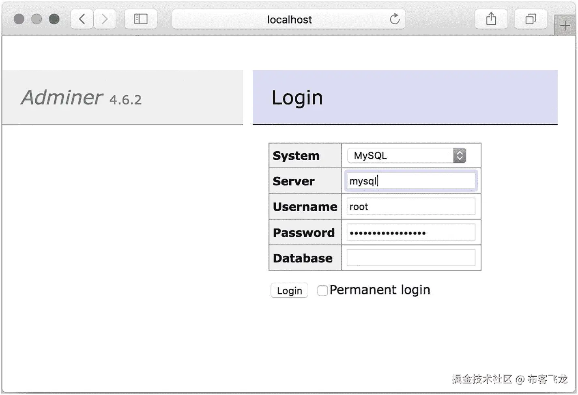Minimize the Safari window
Image resolution: width=578 pixels, height=395 pixels.
point(37,19)
